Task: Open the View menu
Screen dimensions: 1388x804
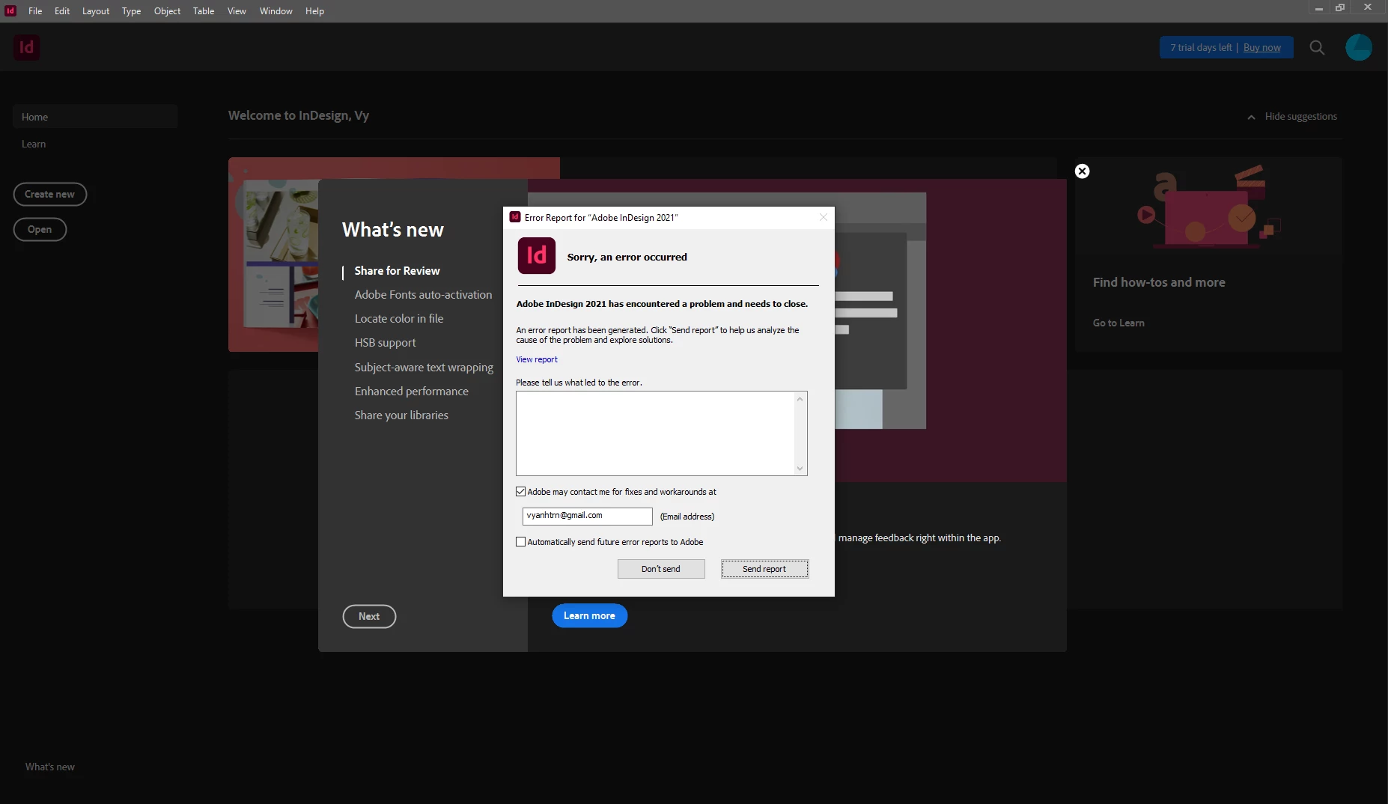Action: [x=237, y=11]
